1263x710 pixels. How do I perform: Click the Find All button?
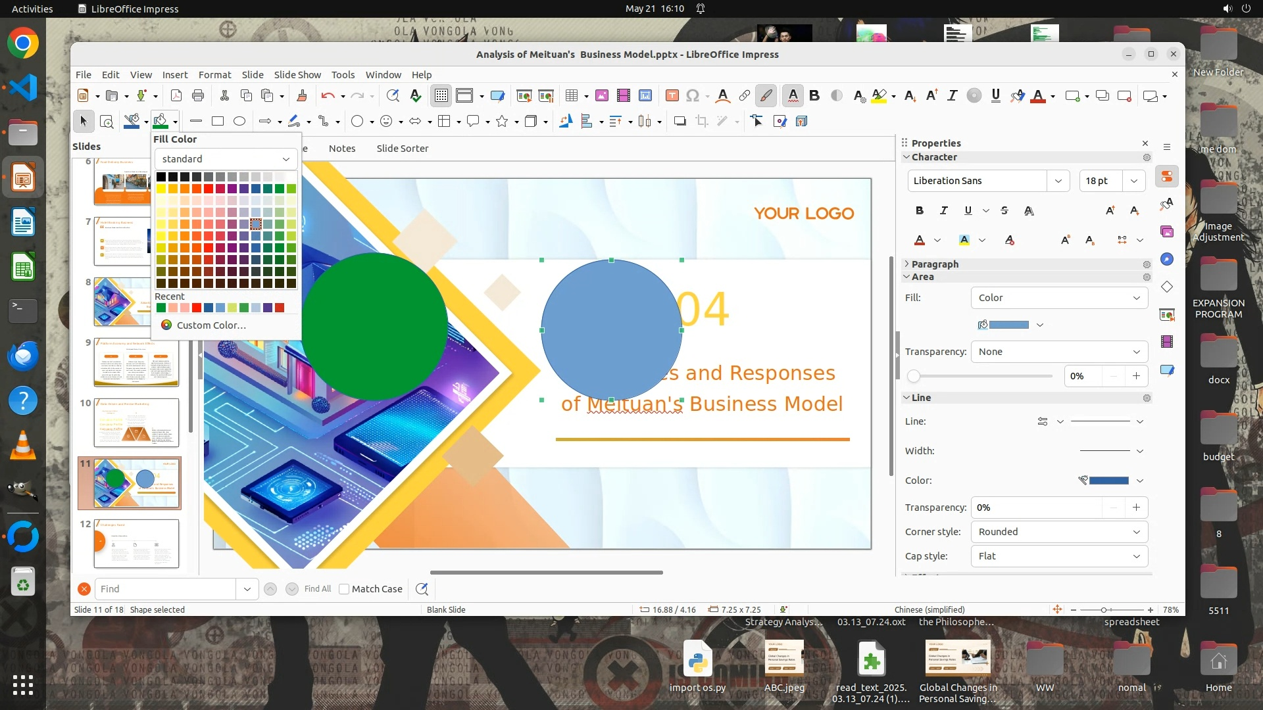(318, 589)
